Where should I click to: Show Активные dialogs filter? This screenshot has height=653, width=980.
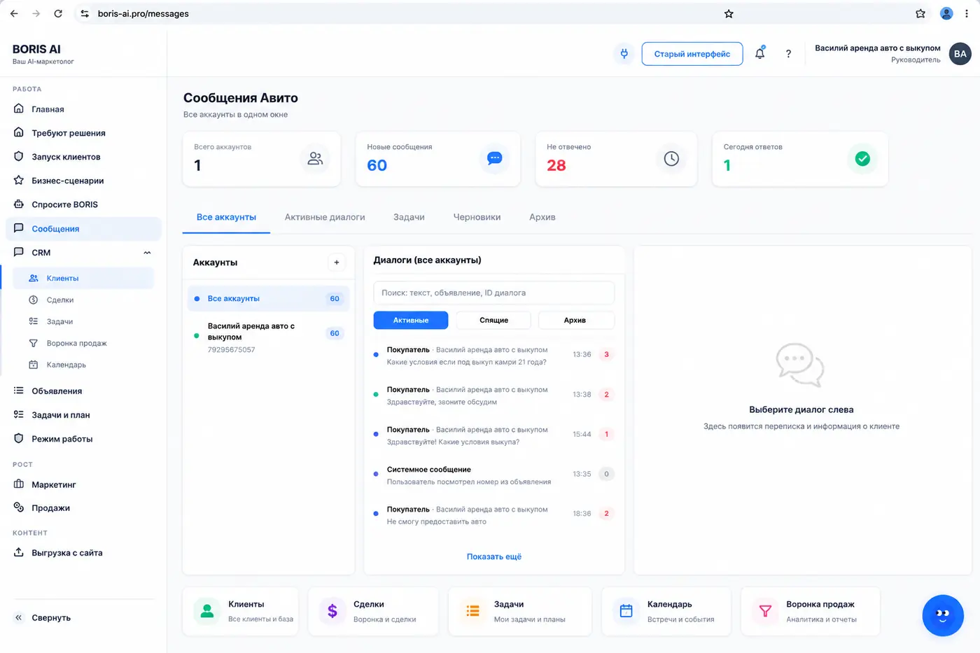click(x=411, y=320)
